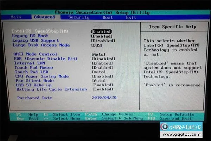Select the CPU Power Saving Mode row

[x=41, y=76]
